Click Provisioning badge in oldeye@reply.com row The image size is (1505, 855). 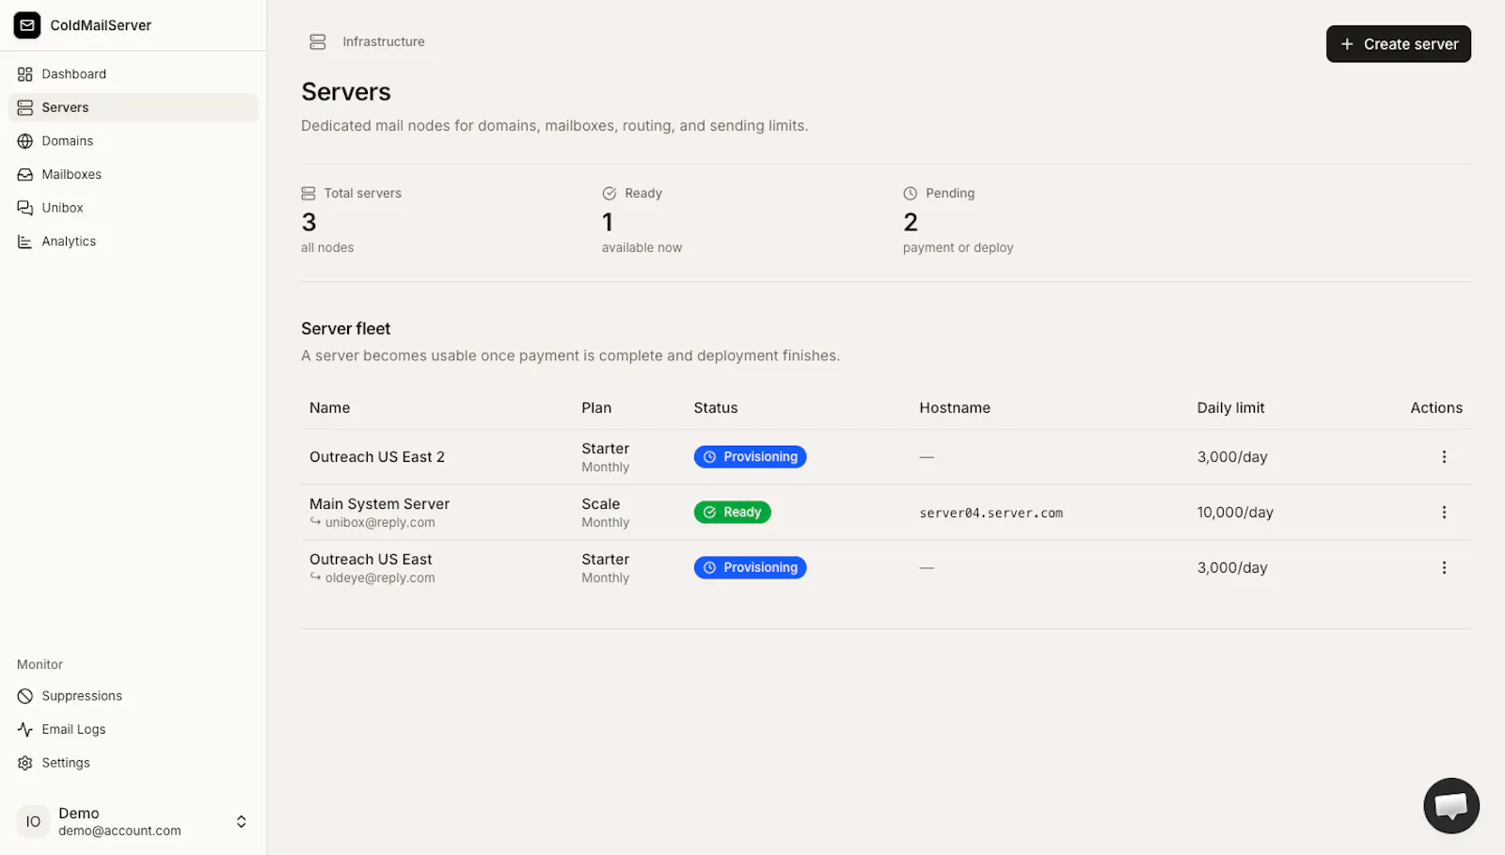(x=750, y=568)
